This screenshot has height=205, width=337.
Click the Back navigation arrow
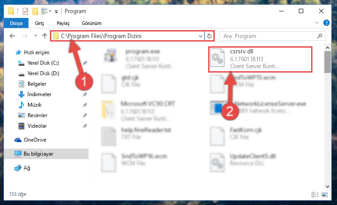click(12, 36)
